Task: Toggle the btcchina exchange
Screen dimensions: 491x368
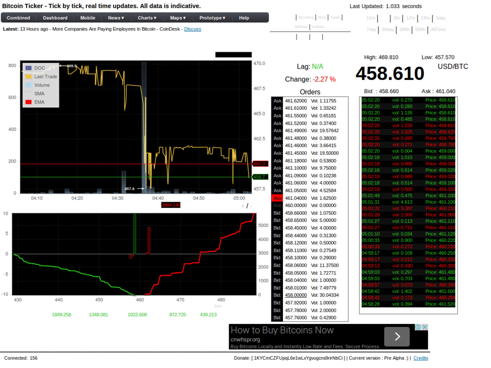Action: point(305,18)
